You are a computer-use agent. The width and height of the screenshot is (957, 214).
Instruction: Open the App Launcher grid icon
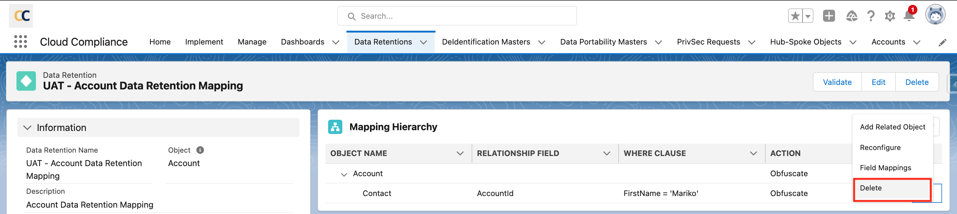[x=21, y=42]
